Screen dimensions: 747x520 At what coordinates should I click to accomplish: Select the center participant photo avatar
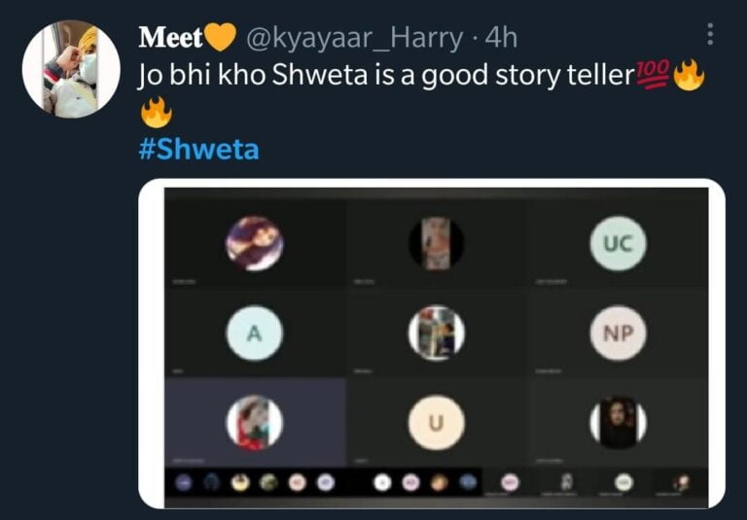[436, 334]
